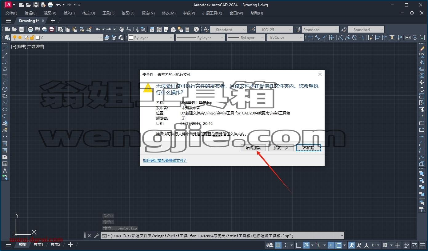Choose the Move tool in right toolbar
The width and height of the screenshot is (428, 251).
coord(422,82)
